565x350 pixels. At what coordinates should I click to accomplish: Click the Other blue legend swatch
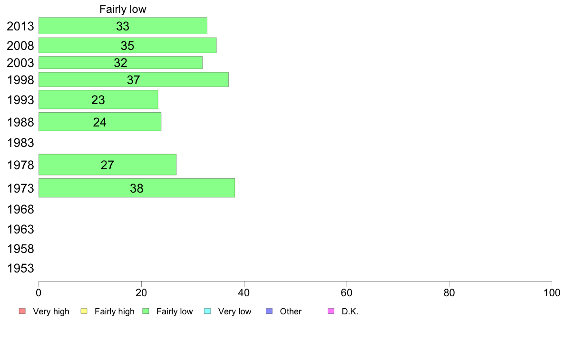[x=269, y=311]
